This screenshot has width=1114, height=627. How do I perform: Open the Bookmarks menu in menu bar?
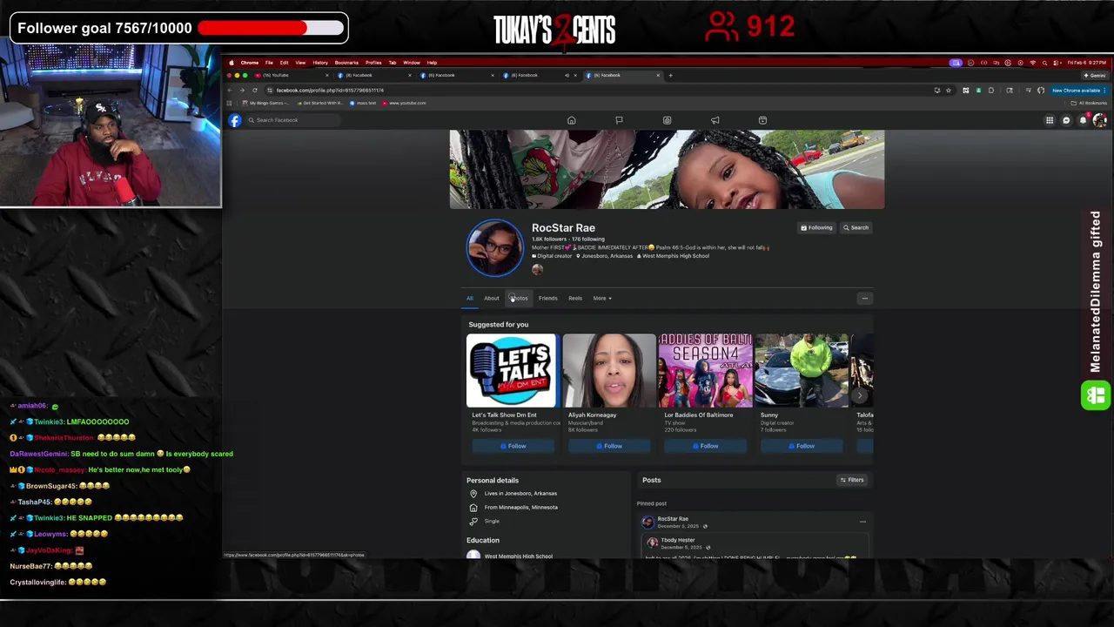(x=346, y=63)
